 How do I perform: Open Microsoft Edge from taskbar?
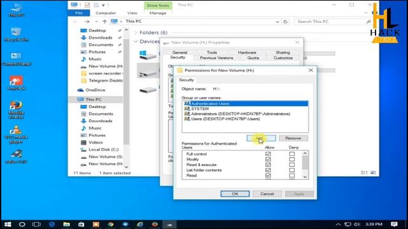(x=52, y=225)
